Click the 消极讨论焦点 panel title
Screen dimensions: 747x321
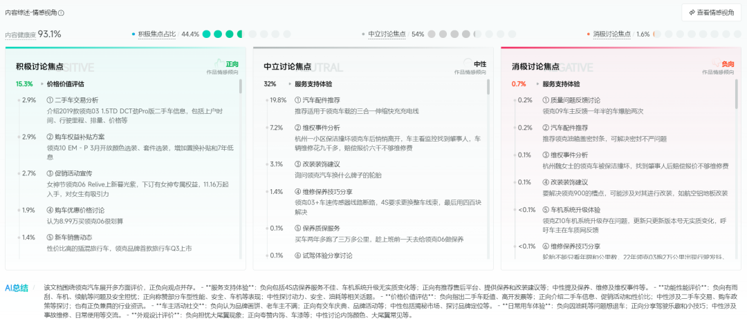pos(534,67)
